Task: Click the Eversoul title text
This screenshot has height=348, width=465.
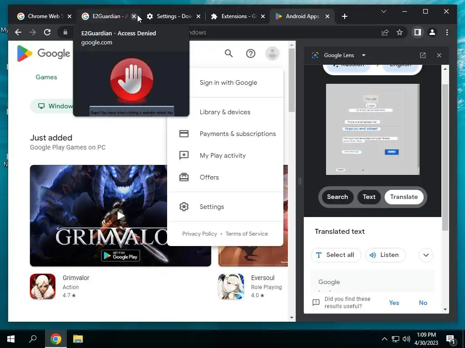Action: [x=263, y=278]
